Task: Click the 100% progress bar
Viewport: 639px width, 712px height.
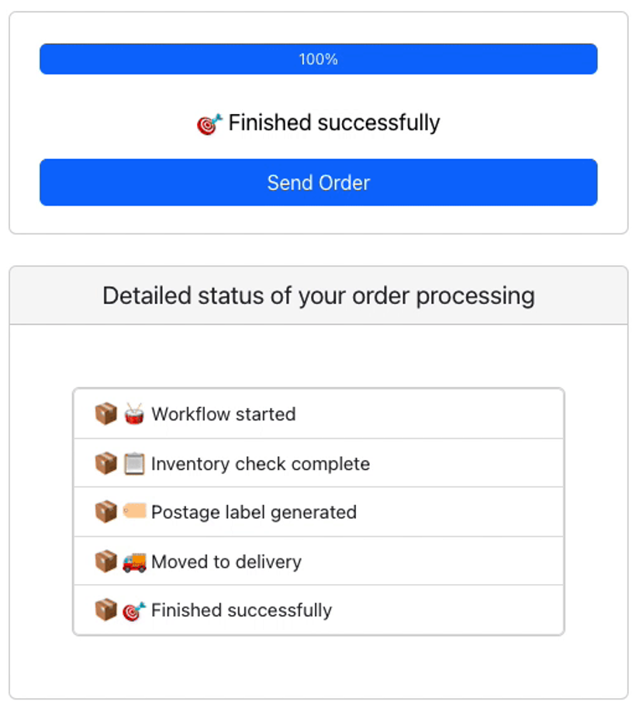Action: (318, 59)
